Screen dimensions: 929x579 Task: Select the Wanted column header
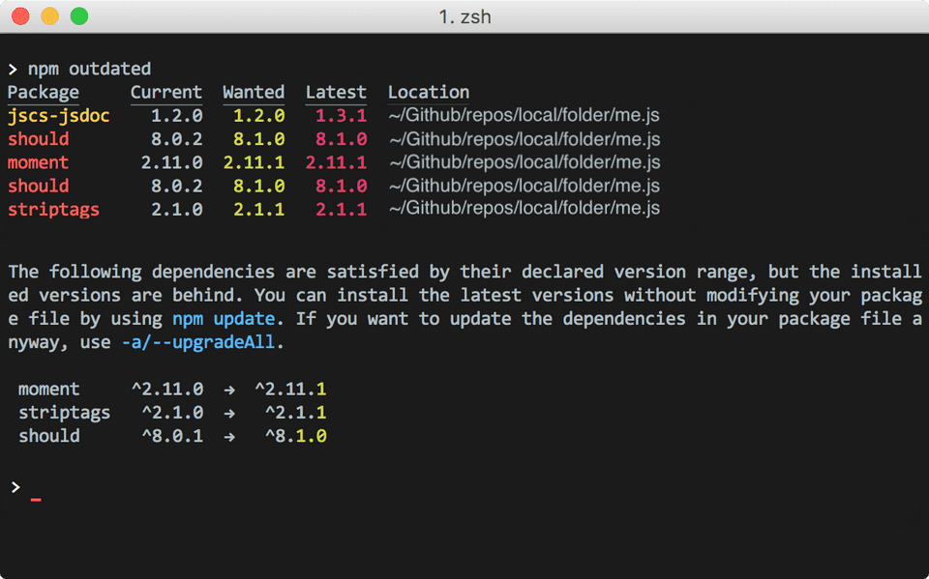[254, 93]
